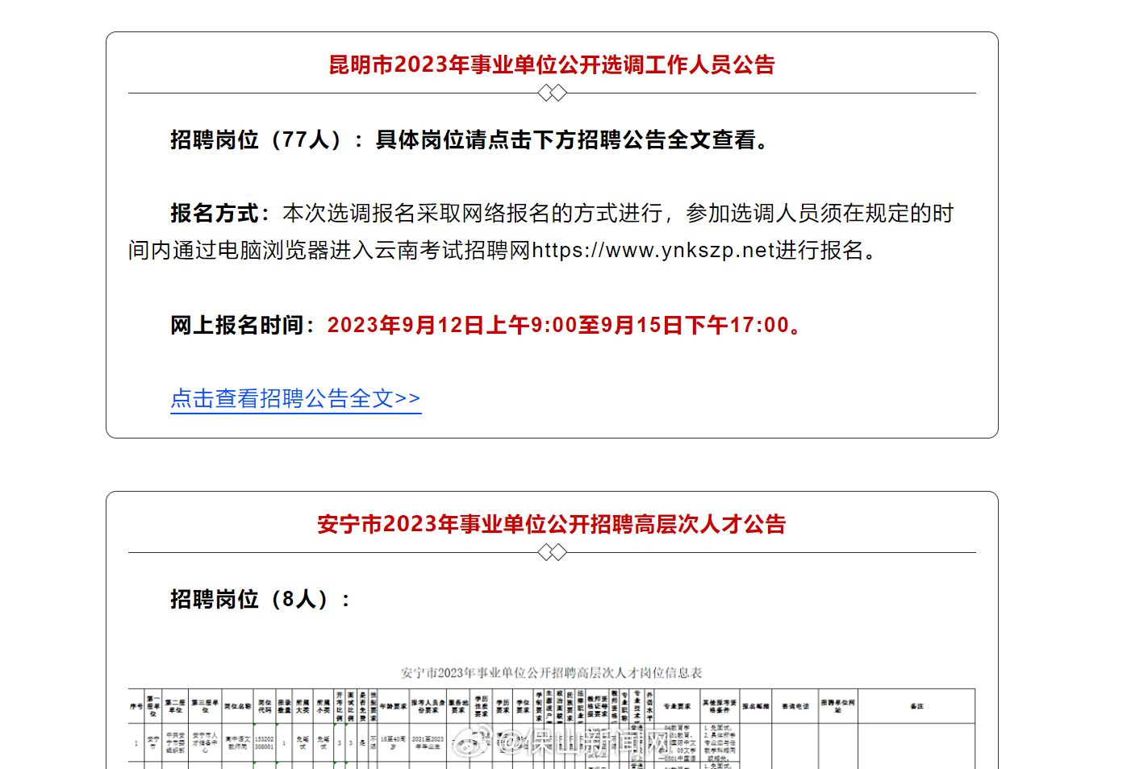The height and width of the screenshot is (769, 1127).
Task: Select the 昆明市2023年事业单位公开选调工作人员公告 title
Action: tap(551, 65)
